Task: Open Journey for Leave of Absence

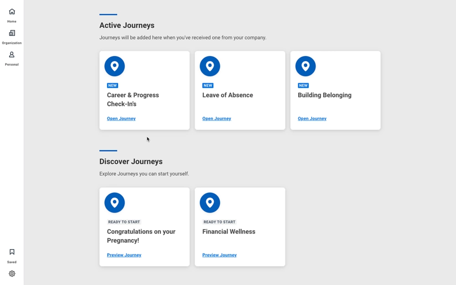Action: tap(217, 119)
